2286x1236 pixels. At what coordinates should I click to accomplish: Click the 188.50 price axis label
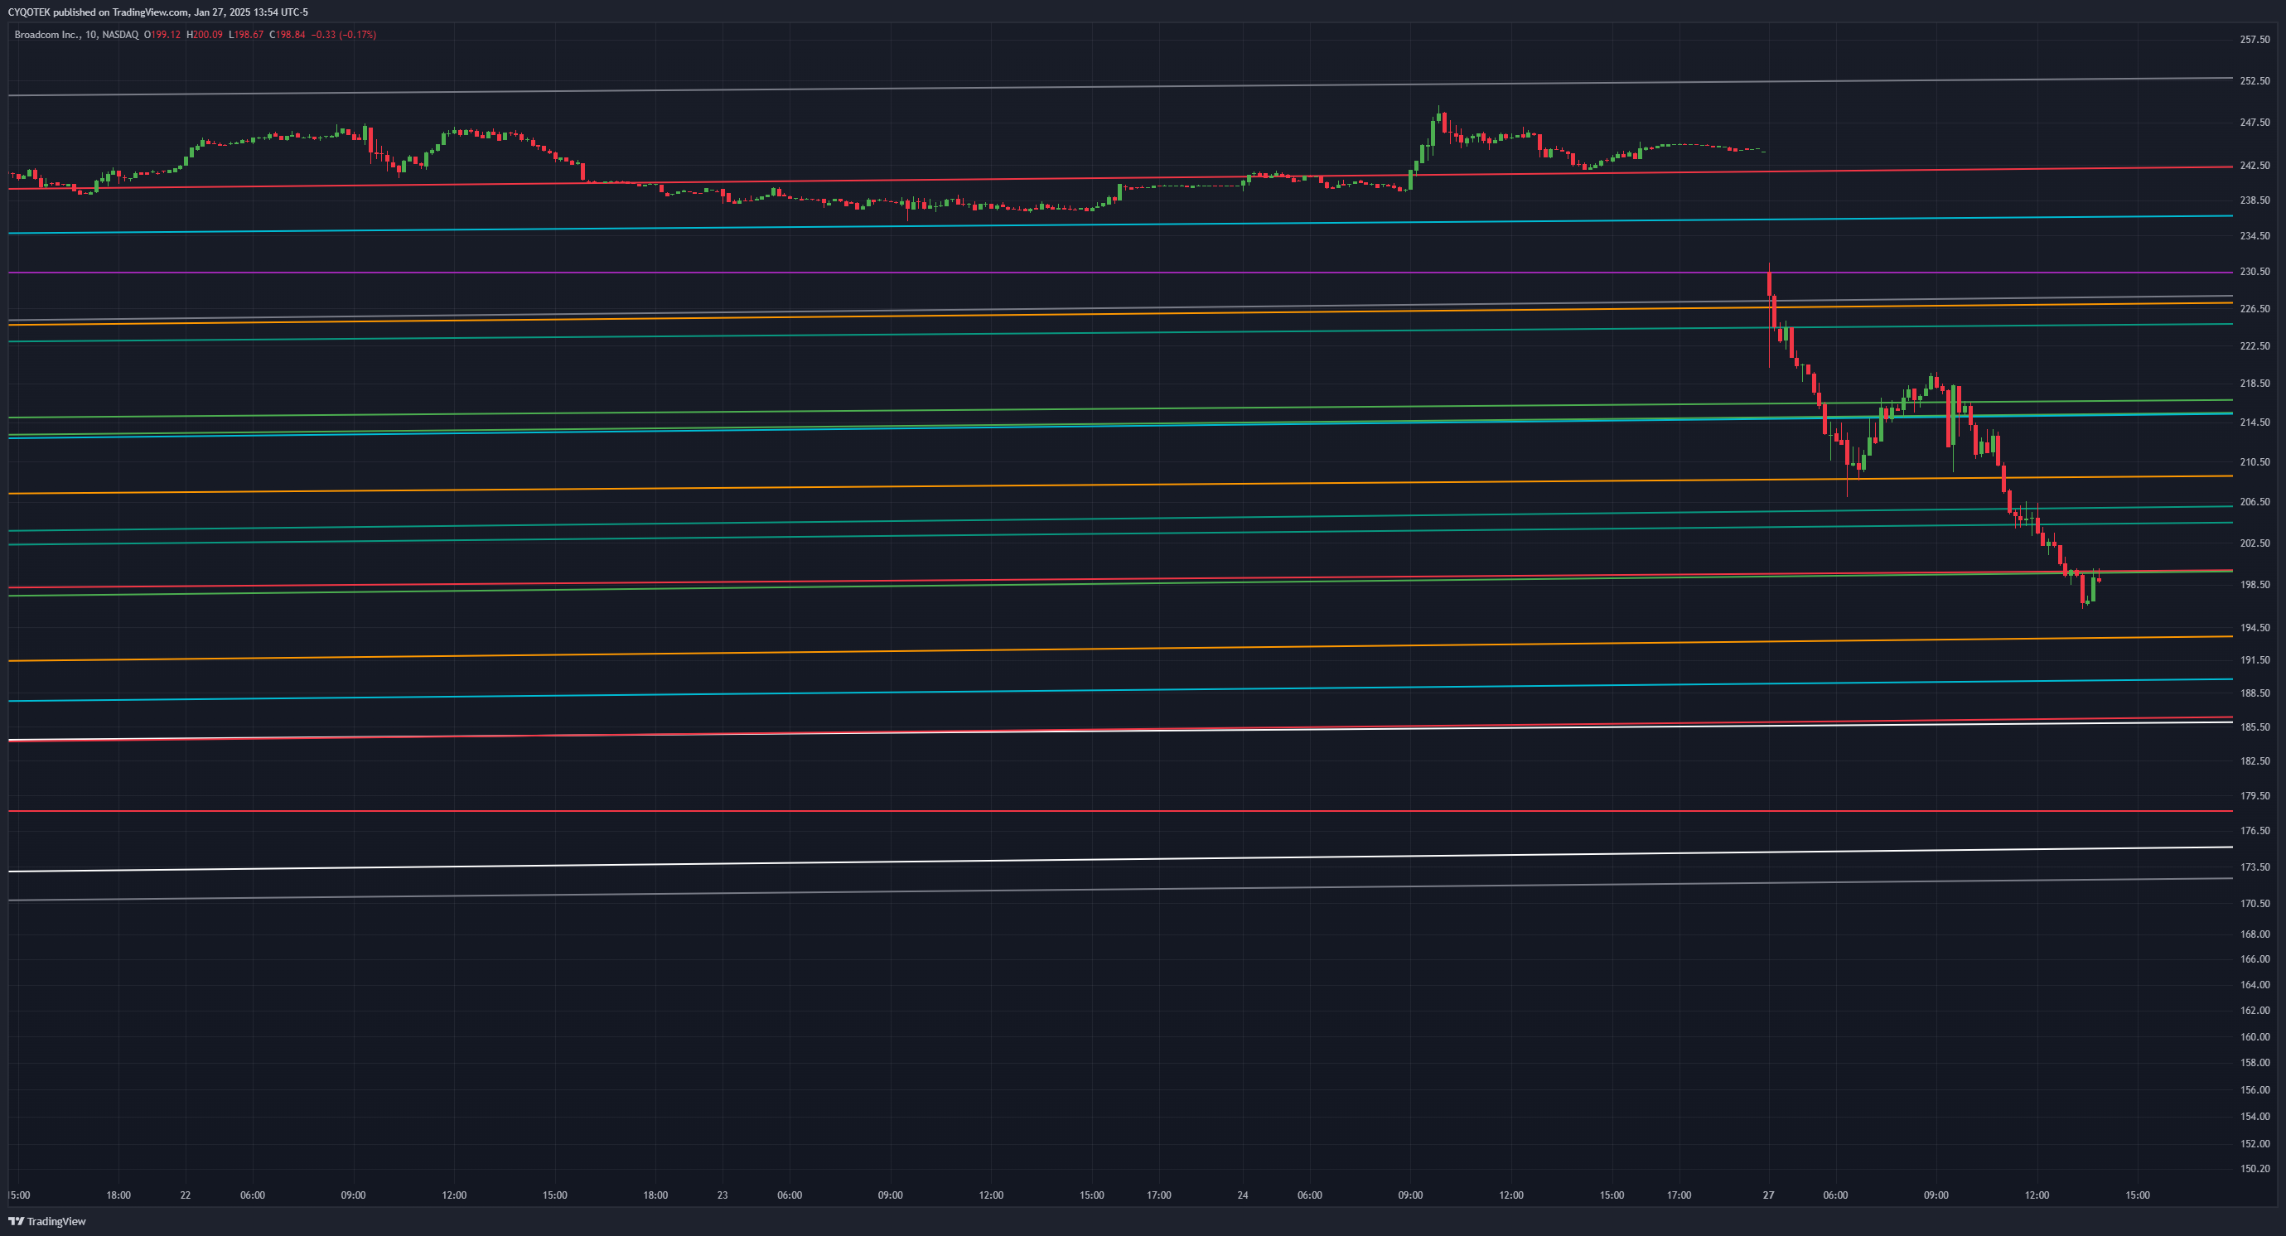coord(2255,694)
